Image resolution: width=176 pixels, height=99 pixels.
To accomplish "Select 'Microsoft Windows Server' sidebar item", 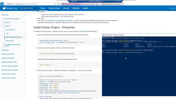I will [x=14, y=37].
